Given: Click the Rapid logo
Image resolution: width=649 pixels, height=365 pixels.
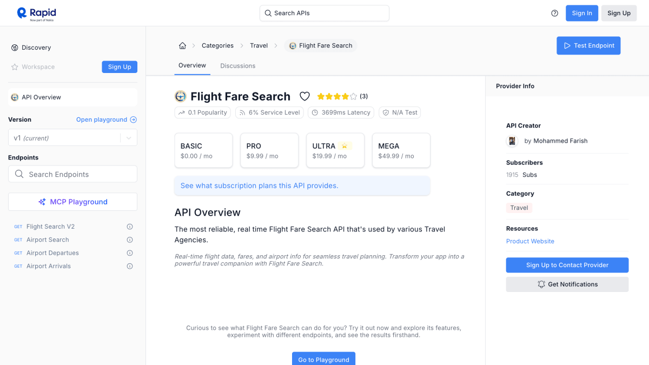Looking at the screenshot, I should 36,14.
